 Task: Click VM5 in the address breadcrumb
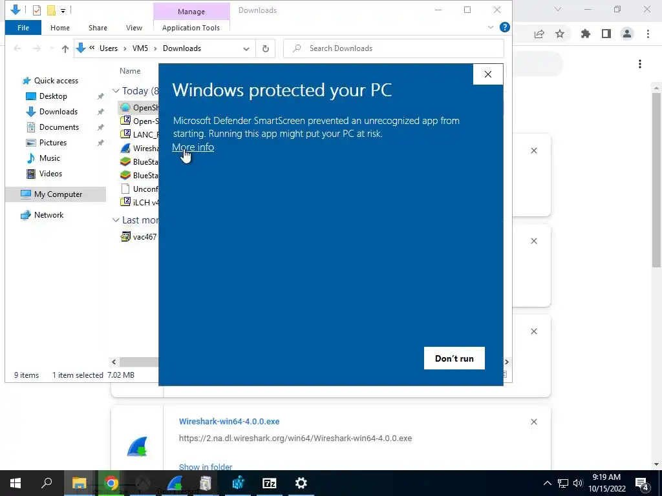(x=140, y=48)
